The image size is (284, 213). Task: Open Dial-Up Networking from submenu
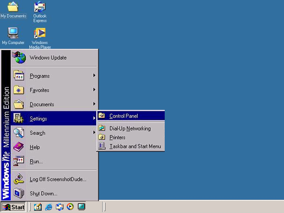pos(131,128)
